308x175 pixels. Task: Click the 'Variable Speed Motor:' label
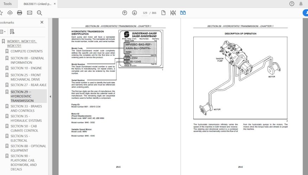[82, 129]
